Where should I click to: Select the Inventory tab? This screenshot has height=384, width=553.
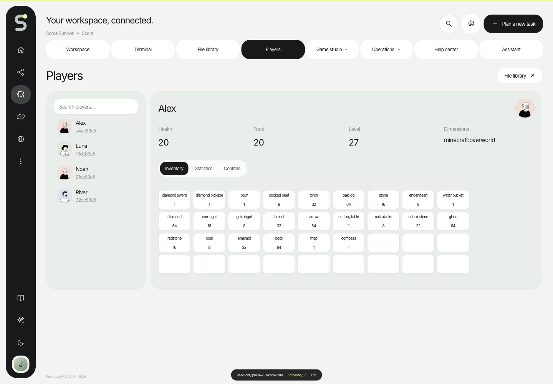point(174,169)
